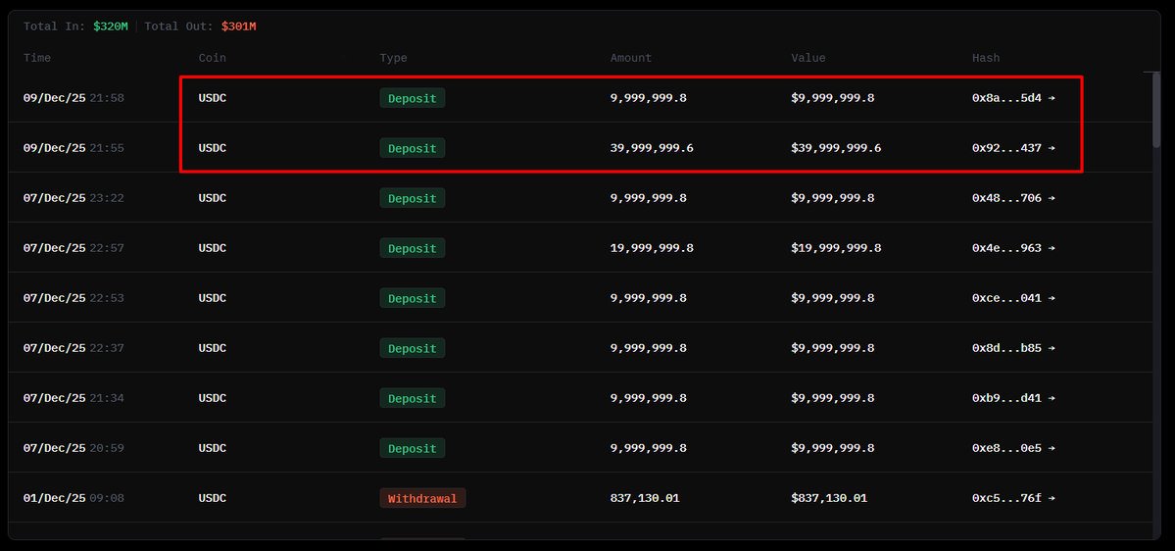
Task: Click the timestamp 07/Dec/25 22:53
Action: pos(73,298)
